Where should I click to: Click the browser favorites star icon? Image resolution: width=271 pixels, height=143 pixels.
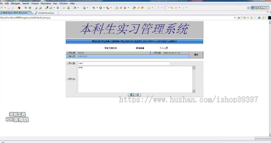pyautogui.click(x=245, y=18)
